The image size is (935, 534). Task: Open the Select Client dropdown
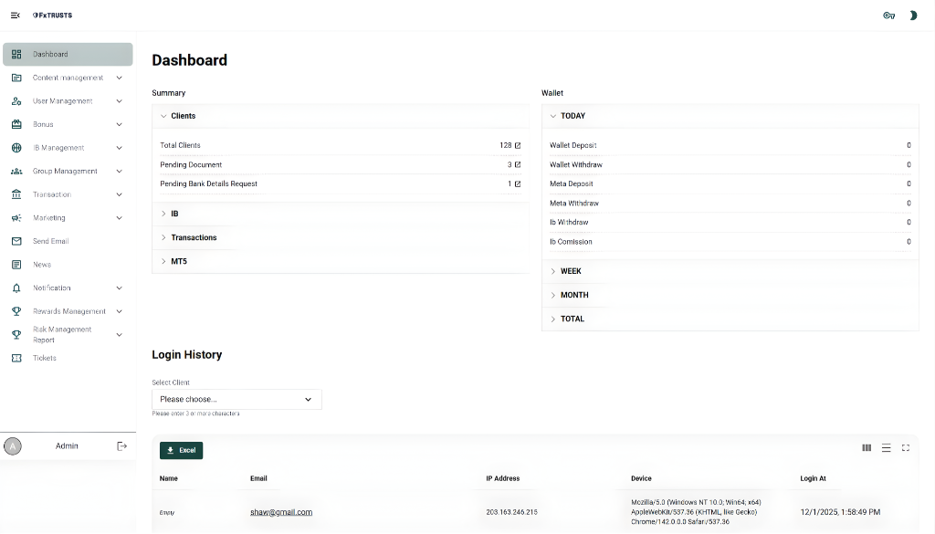tap(236, 399)
